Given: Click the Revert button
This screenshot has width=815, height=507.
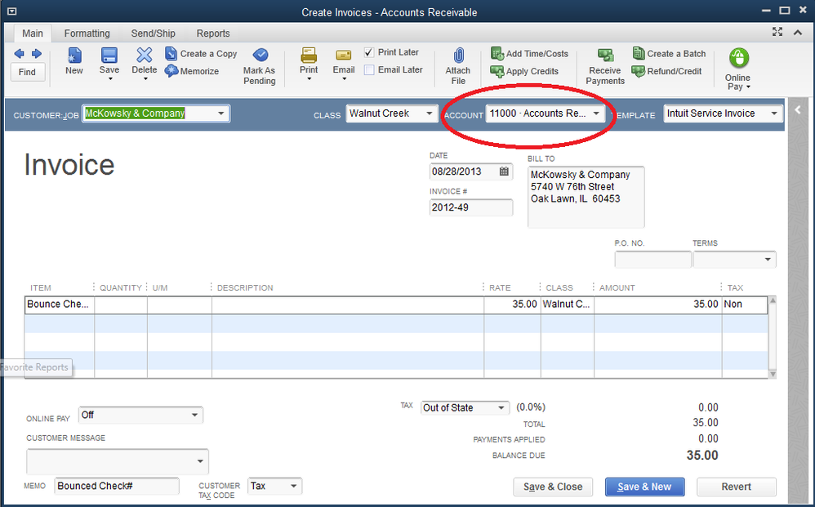Looking at the screenshot, I should click(736, 487).
